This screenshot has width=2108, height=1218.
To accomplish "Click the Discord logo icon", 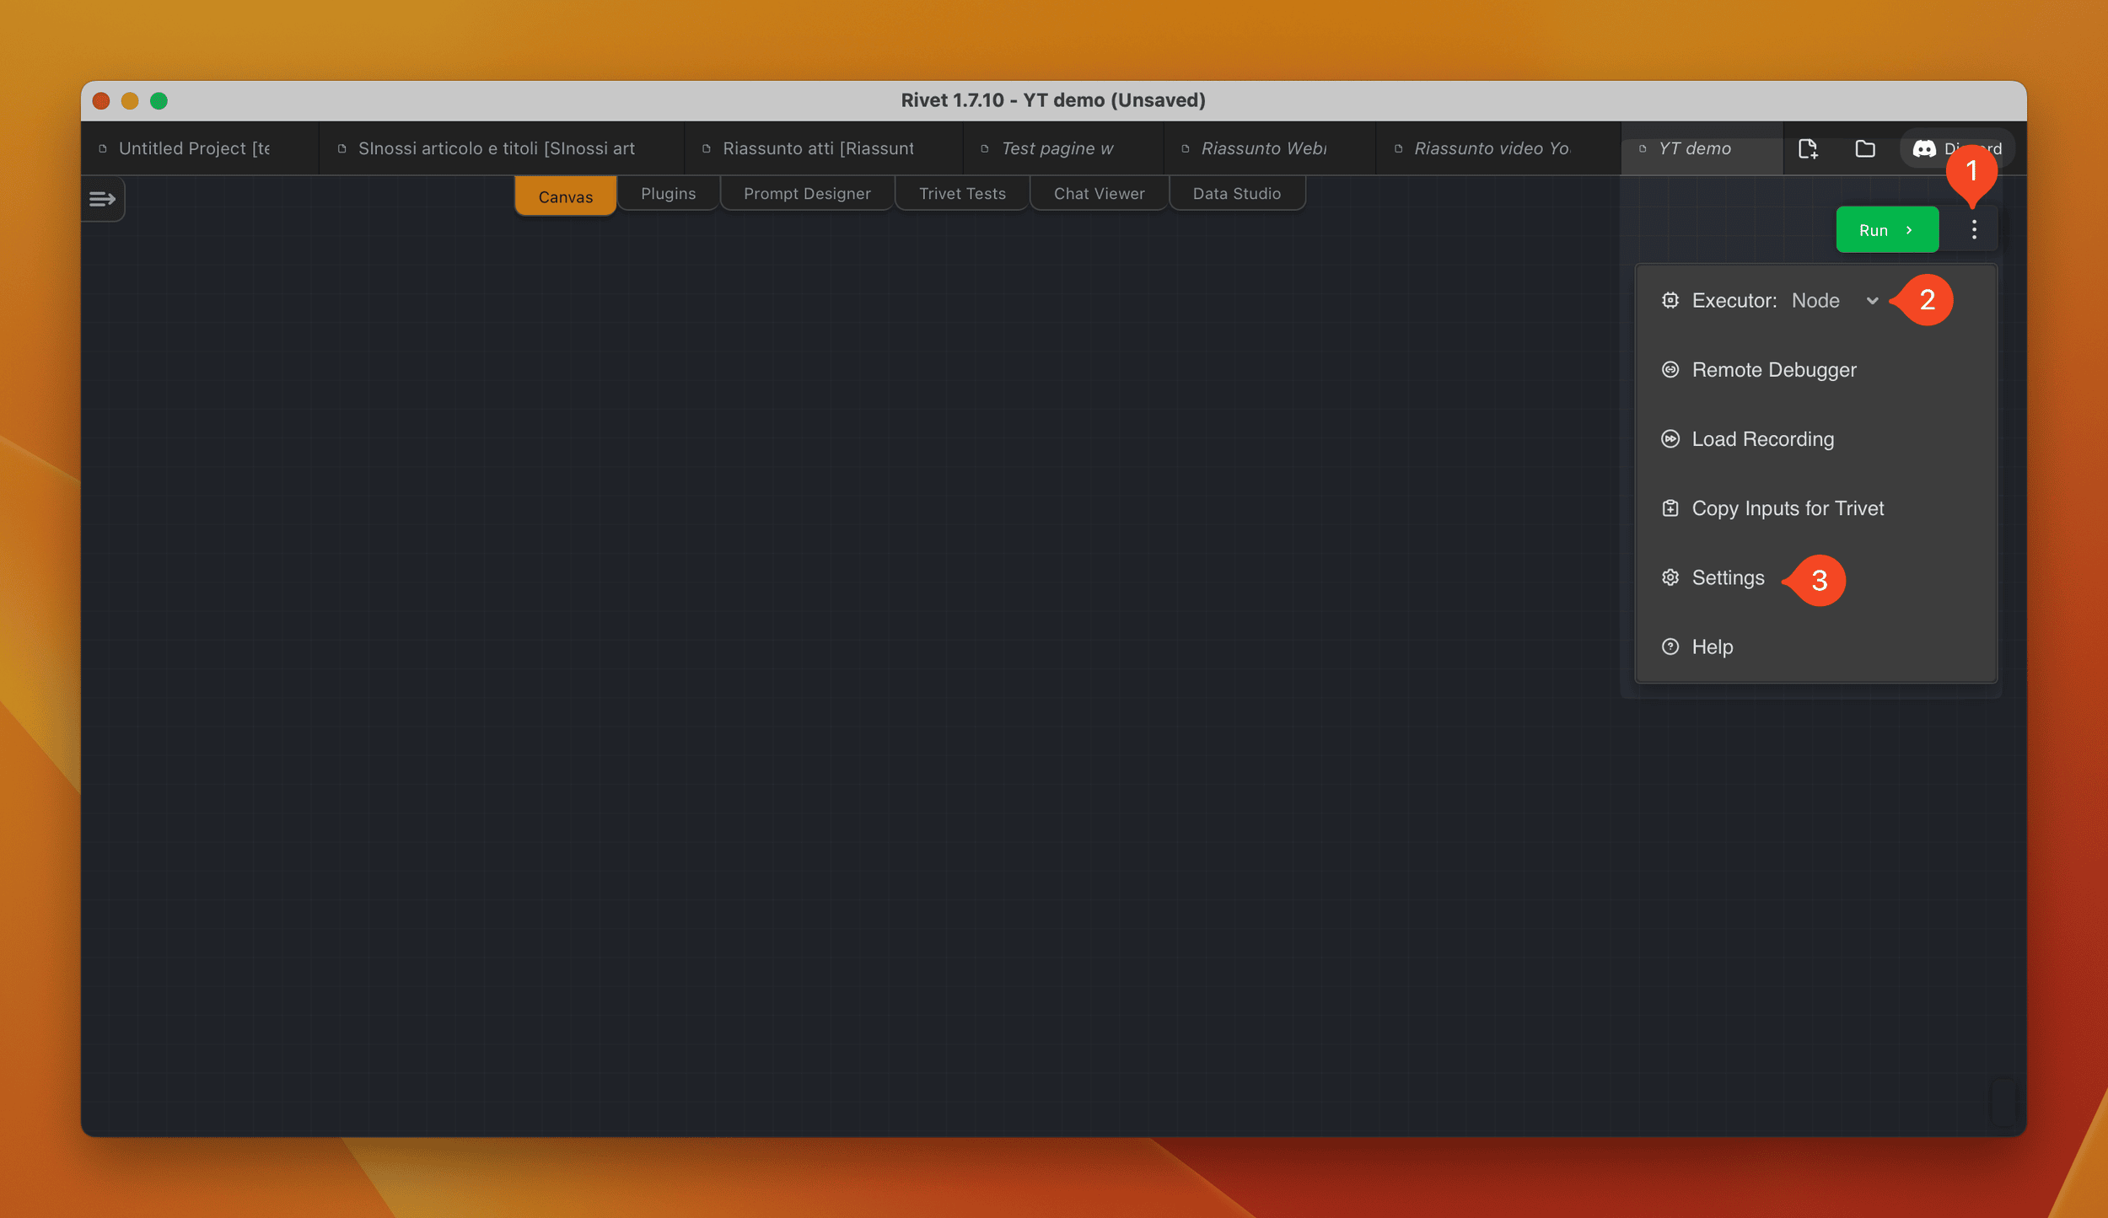I will point(1924,149).
